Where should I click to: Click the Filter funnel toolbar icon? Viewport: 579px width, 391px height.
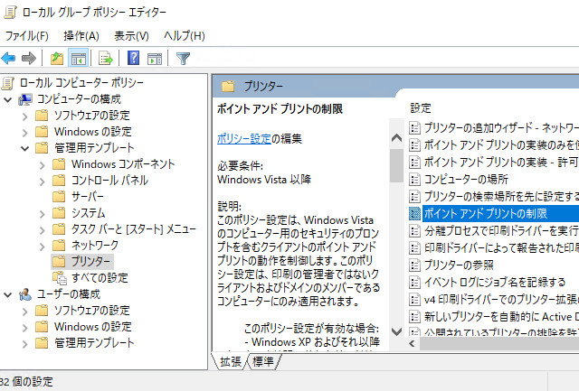point(183,59)
